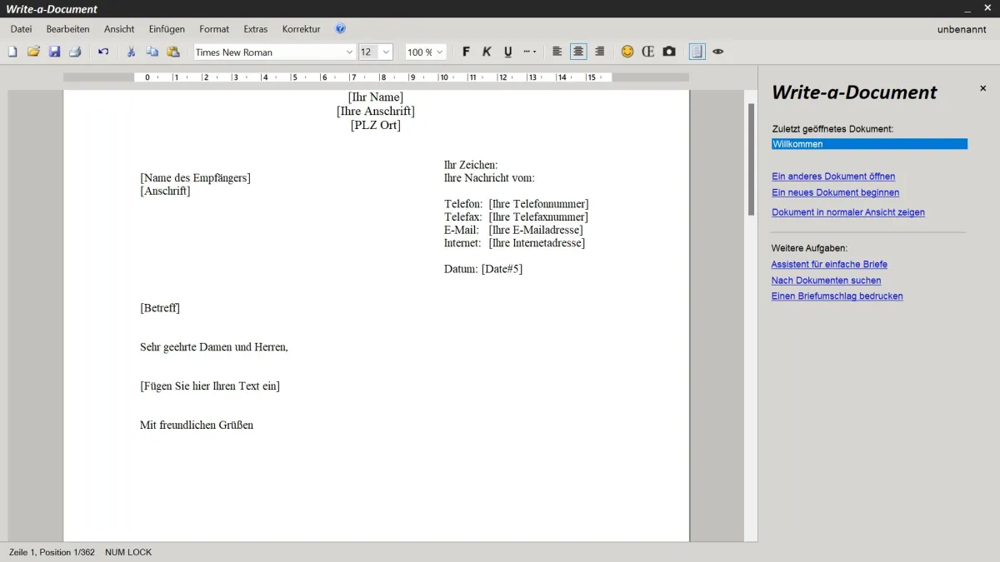Toggle the eye preview view icon
The width and height of the screenshot is (1000, 562).
(x=718, y=52)
